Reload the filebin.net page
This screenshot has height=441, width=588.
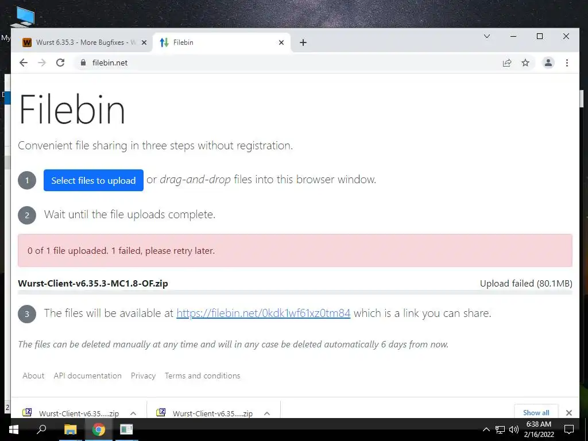pos(60,63)
